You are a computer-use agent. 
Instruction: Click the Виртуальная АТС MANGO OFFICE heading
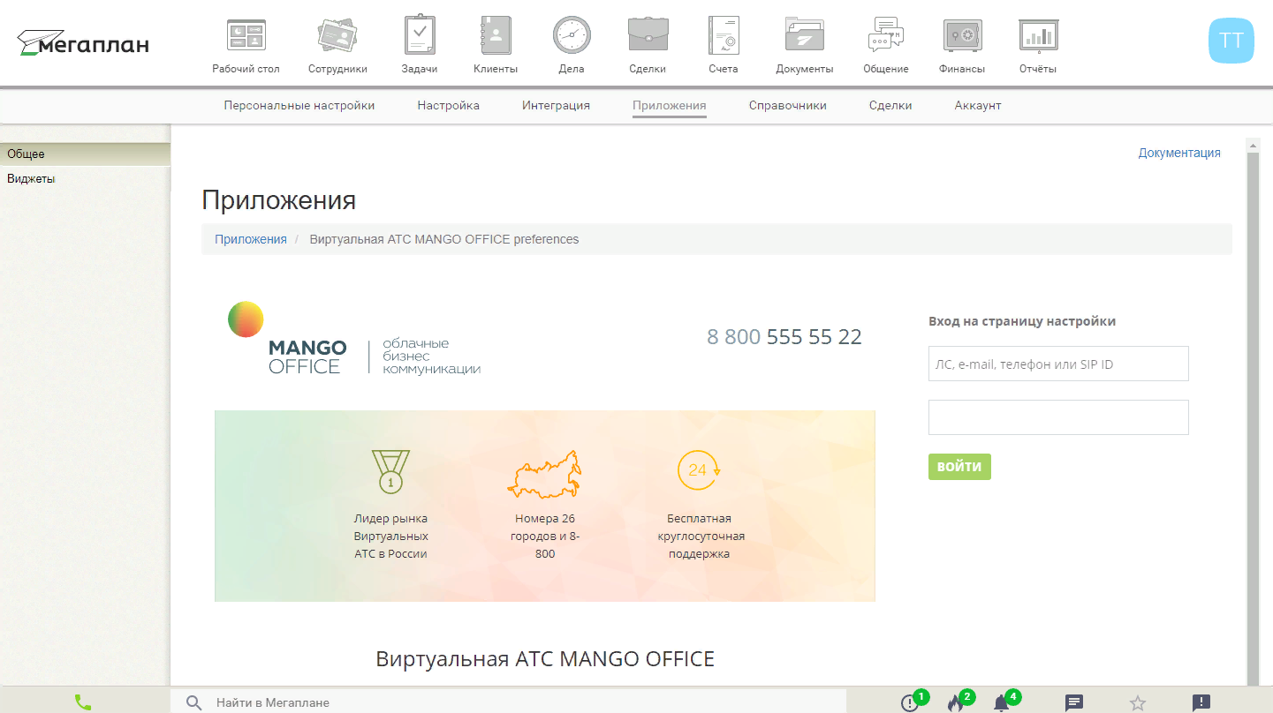point(545,658)
